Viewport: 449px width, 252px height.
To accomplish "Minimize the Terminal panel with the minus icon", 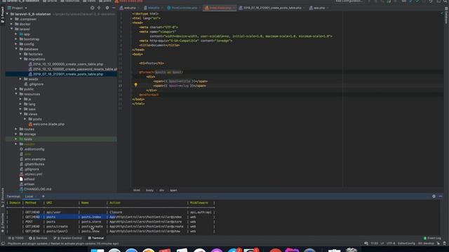I will (x=441, y=197).
